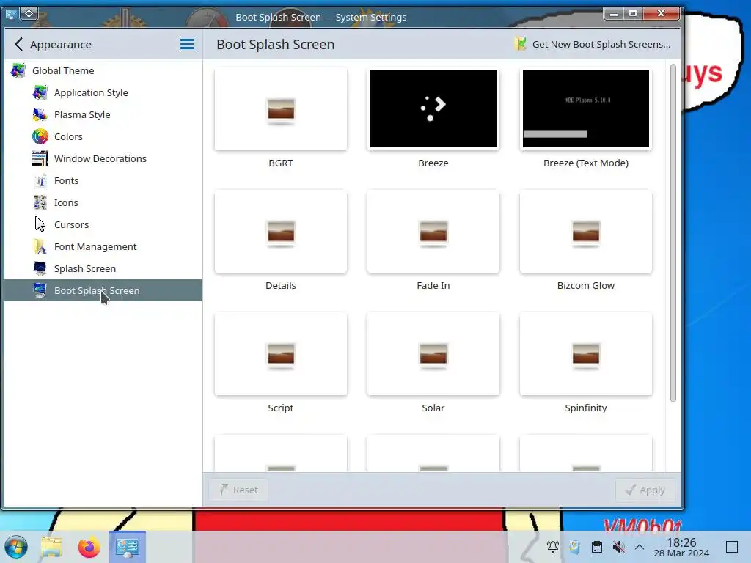The width and height of the screenshot is (751, 563).
Task: Open the Application Style icon
Action: (x=40, y=92)
